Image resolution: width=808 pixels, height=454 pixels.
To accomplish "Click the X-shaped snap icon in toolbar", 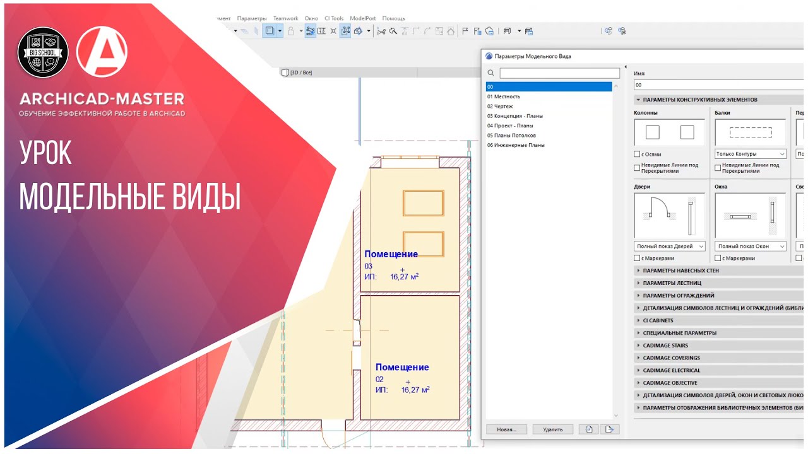I will click(333, 30).
